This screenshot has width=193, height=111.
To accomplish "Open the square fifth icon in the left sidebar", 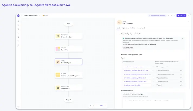I will (18, 37).
